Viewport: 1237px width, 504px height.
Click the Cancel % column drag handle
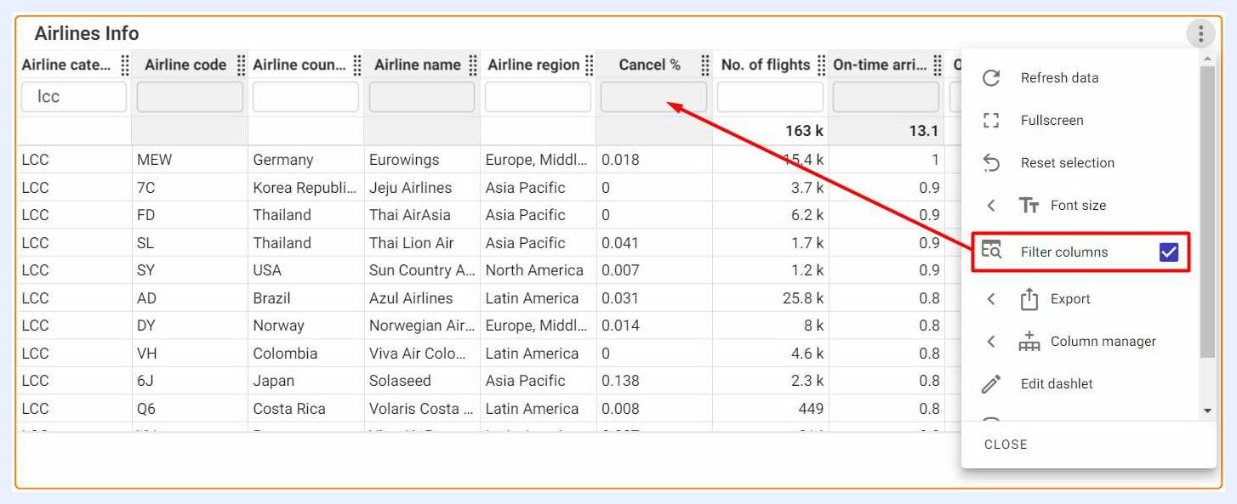tap(705, 65)
